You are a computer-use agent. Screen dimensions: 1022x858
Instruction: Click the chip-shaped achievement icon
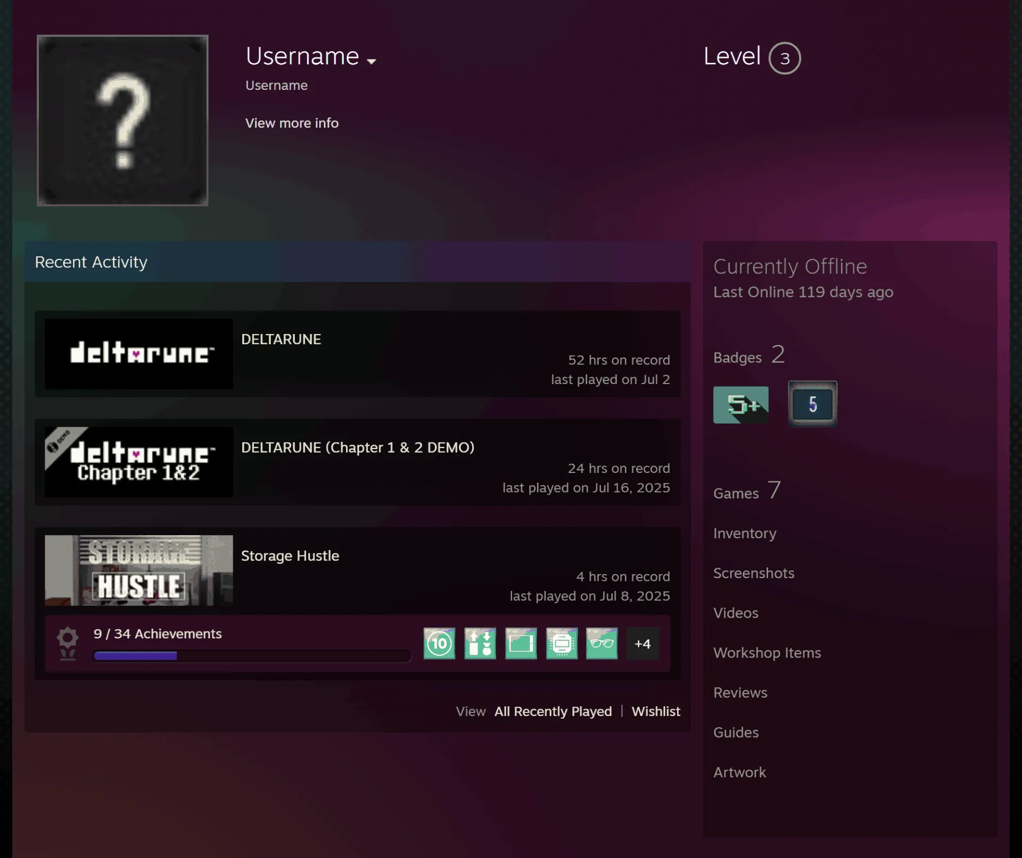(x=562, y=644)
